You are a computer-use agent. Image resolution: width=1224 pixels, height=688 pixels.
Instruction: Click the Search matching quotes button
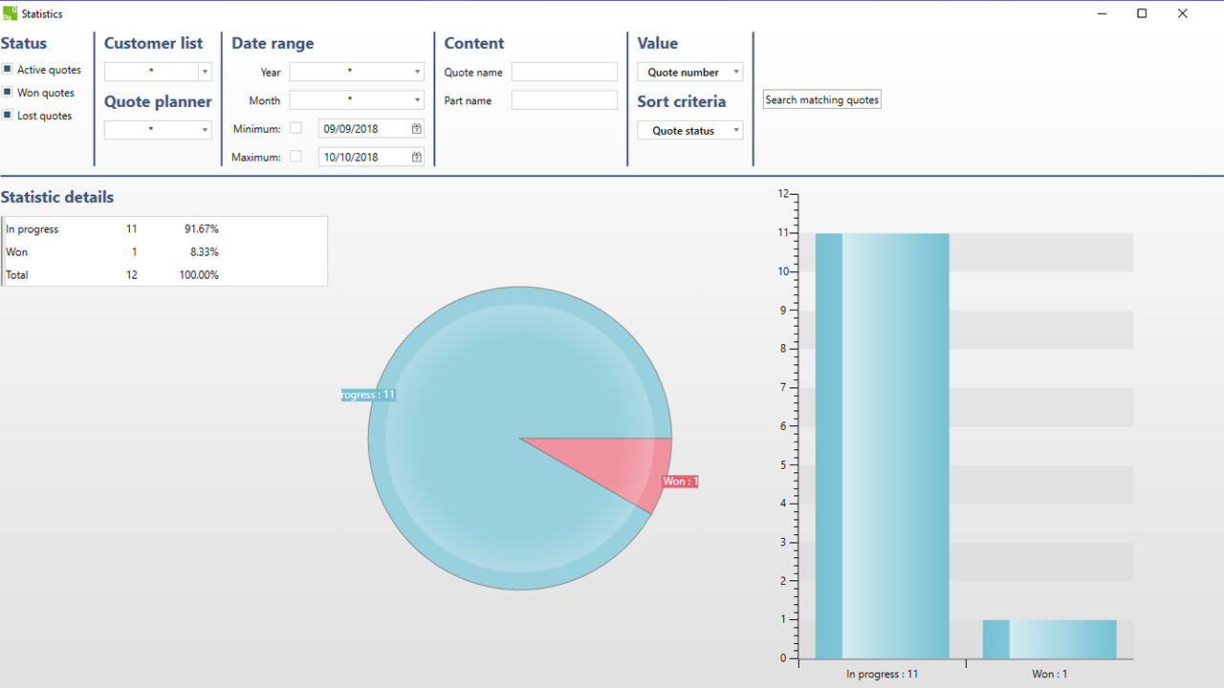[x=821, y=99]
